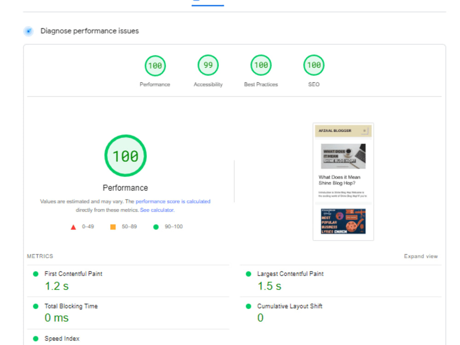Click the Cumulative Layout Shift 0 value
Screen dimensions: 460x345
[x=260, y=318]
